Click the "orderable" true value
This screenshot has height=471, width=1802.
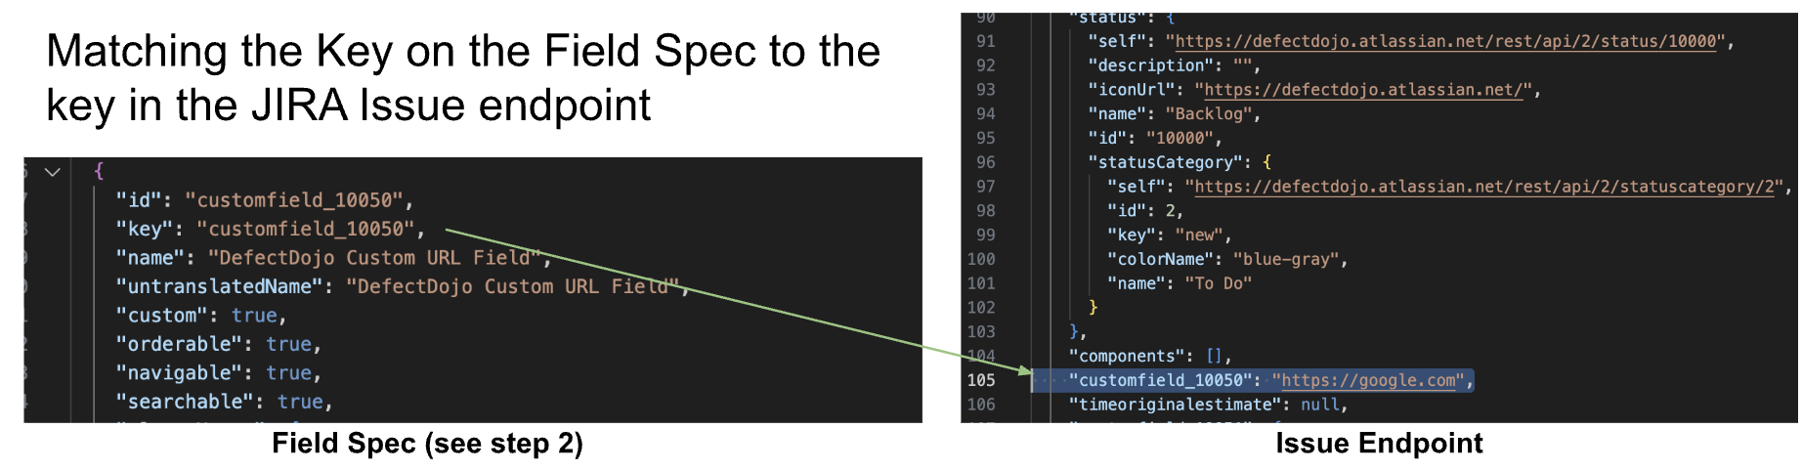[x=288, y=344]
